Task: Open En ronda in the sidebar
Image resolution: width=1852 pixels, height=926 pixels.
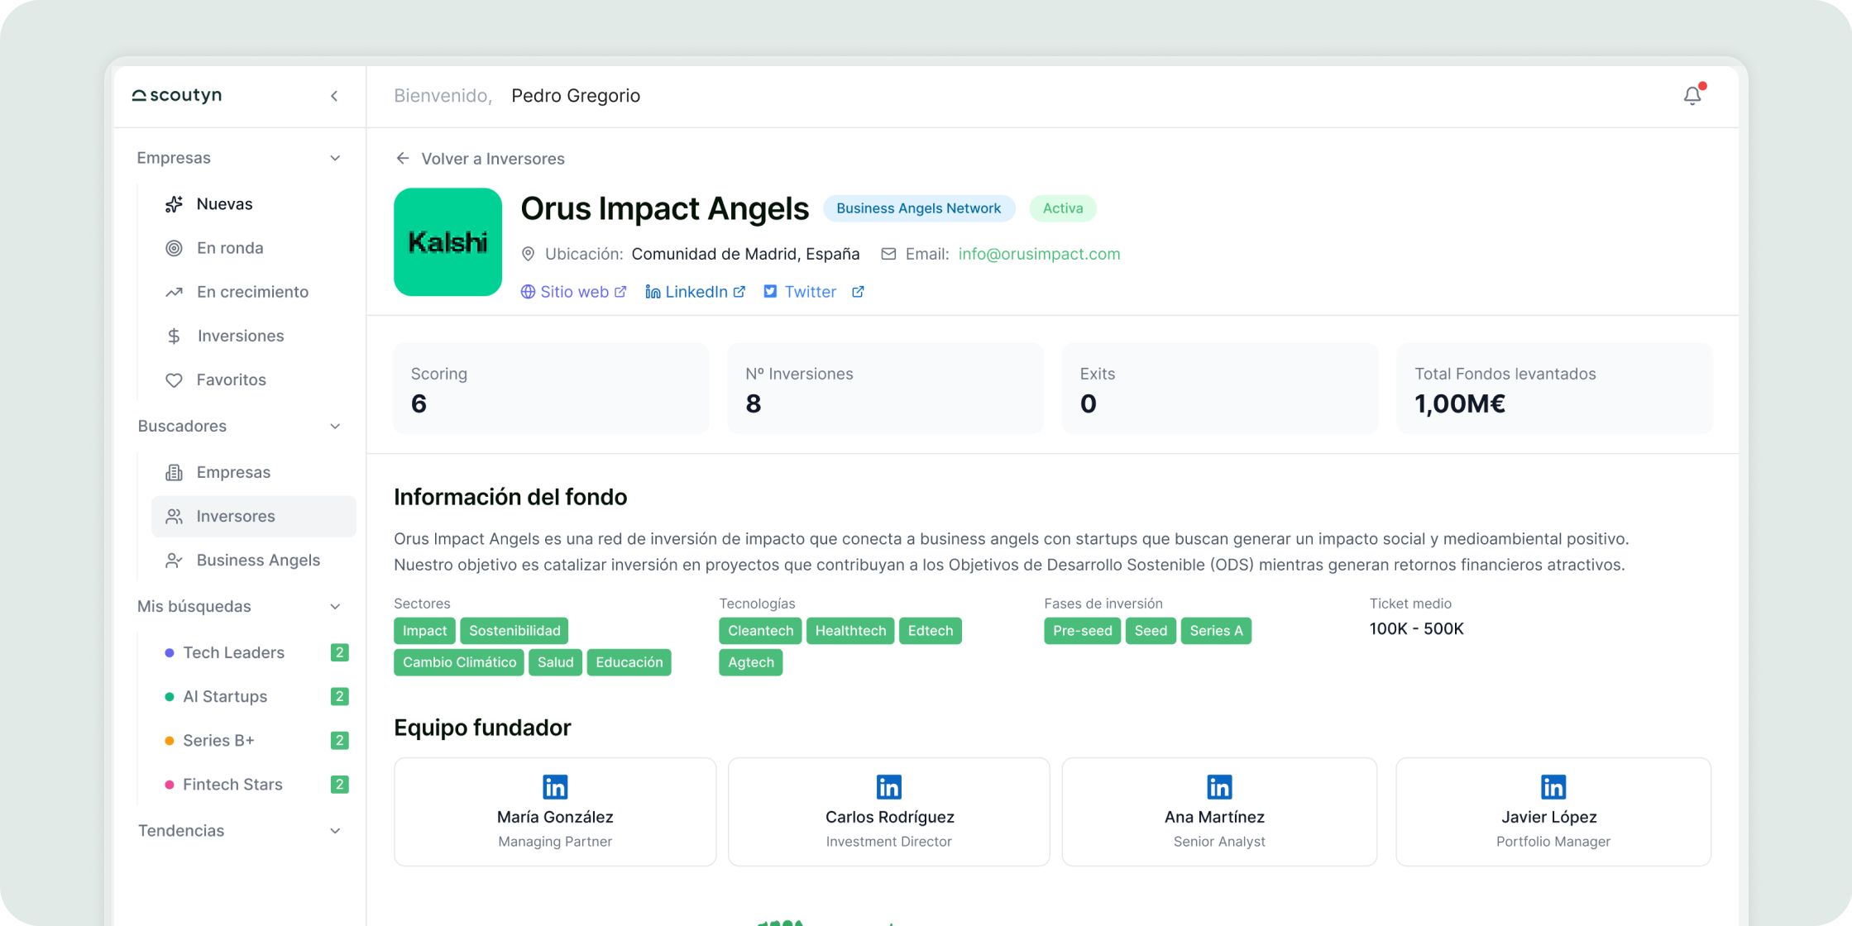Action: (x=253, y=248)
